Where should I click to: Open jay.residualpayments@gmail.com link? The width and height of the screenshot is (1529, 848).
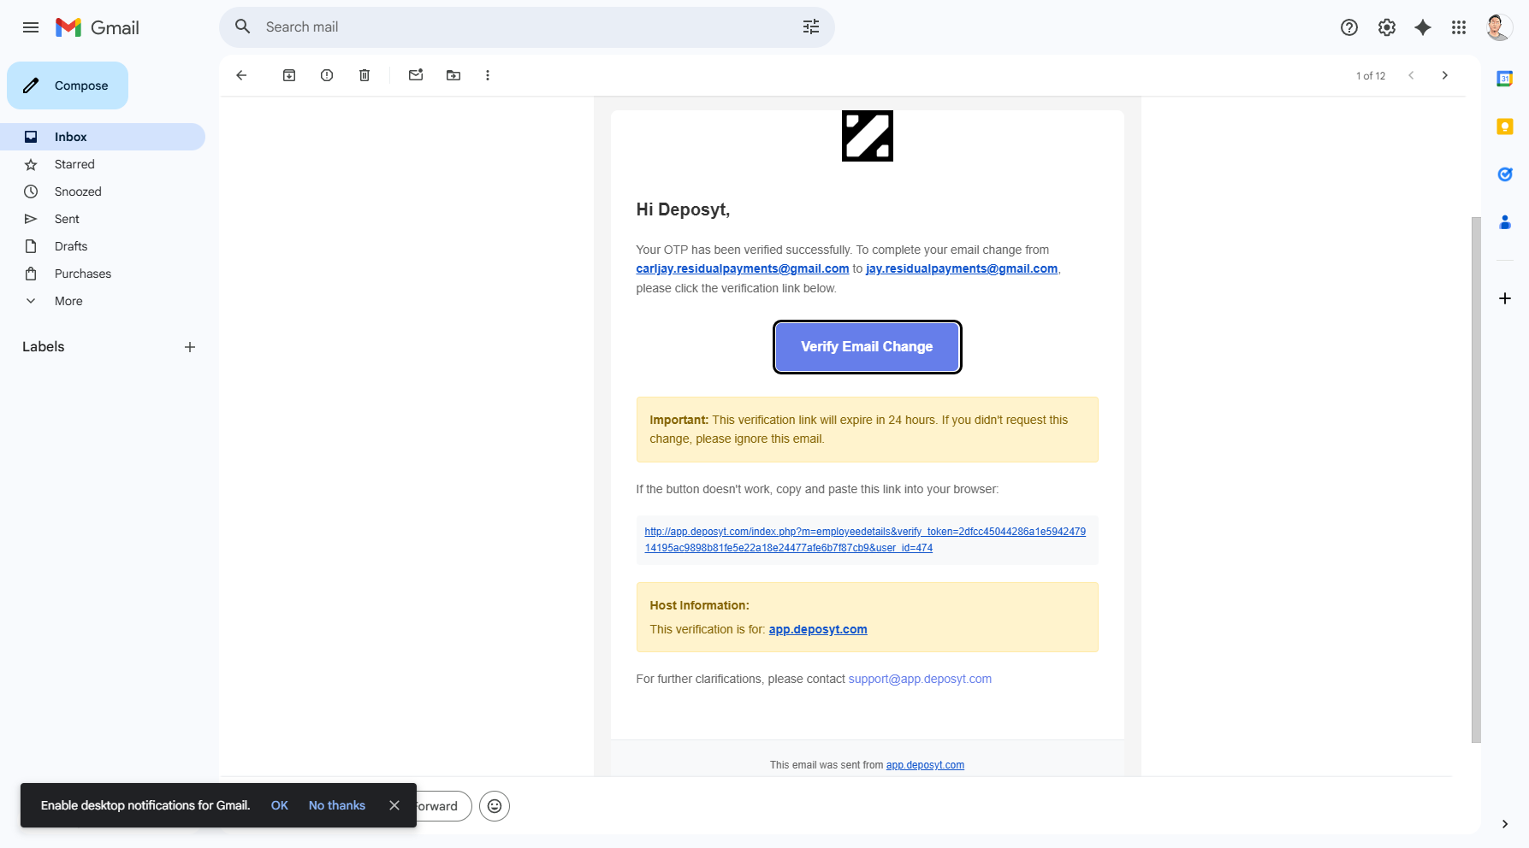coord(962,268)
